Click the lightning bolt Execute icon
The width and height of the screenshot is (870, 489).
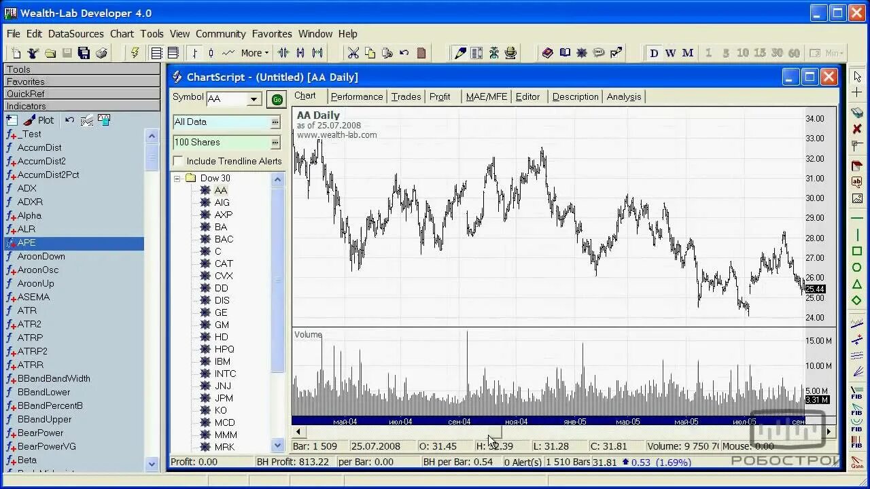pos(135,53)
